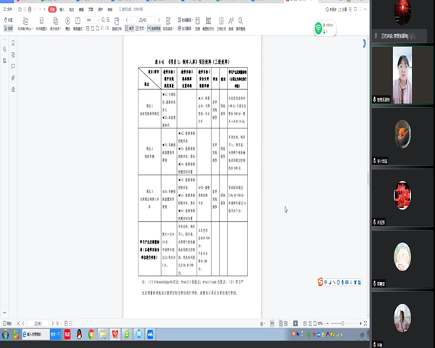
Task: Toggle the 导航 navigation pane in status bar
Action: 9,322
